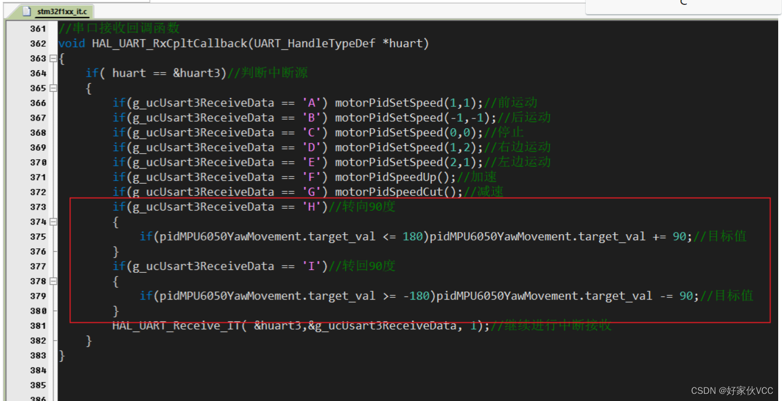
Task: Click the comment //串口接收回调函数
Action: (x=119, y=28)
